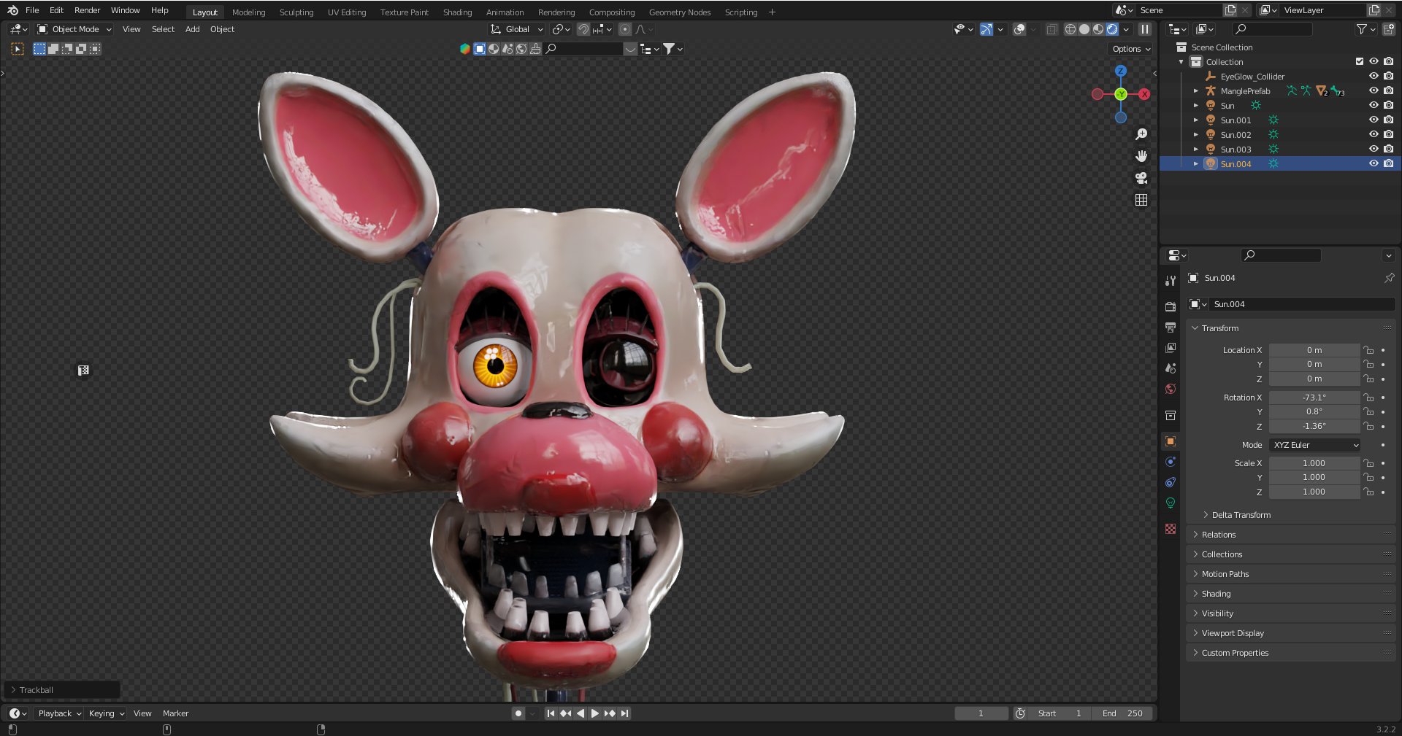Viewport: 1402px width, 736px height.
Task: Switch to the Sculpting workspace tab
Action: (296, 12)
